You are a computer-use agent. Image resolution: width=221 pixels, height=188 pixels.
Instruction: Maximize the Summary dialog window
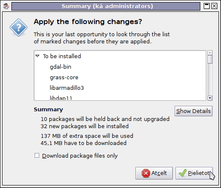207,6
